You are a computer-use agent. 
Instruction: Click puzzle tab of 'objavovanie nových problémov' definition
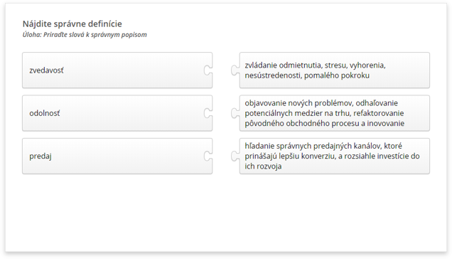pyautogui.click(x=235, y=113)
